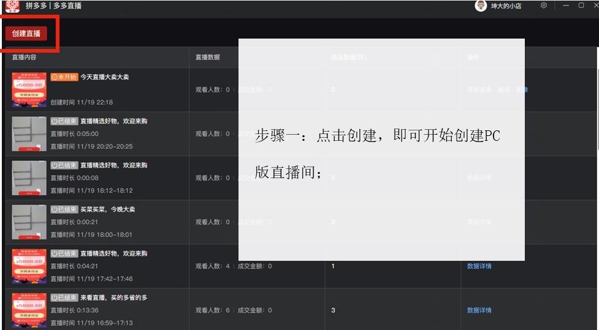Click 直播时长 0:00:21 text
This screenshot has width=599, height=330.
pyautogui.click(x=74, y=222)
